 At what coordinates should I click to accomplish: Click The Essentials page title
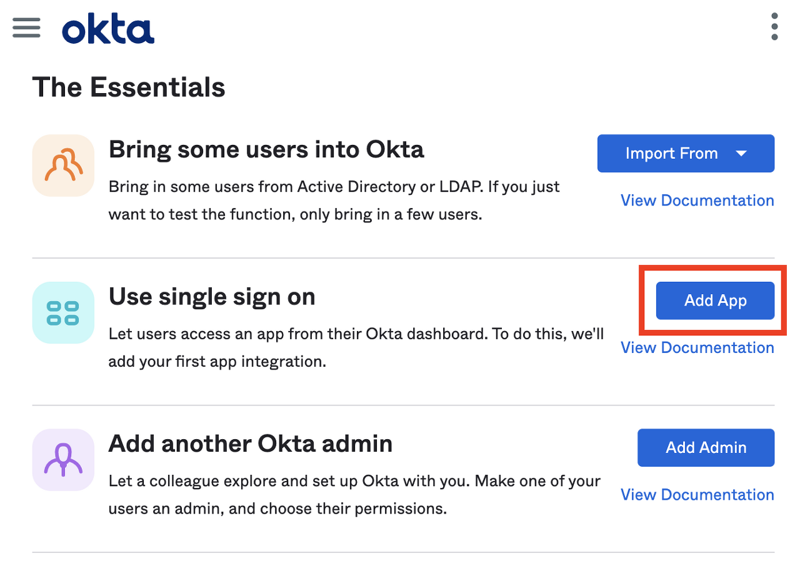(x=129, y=87)
